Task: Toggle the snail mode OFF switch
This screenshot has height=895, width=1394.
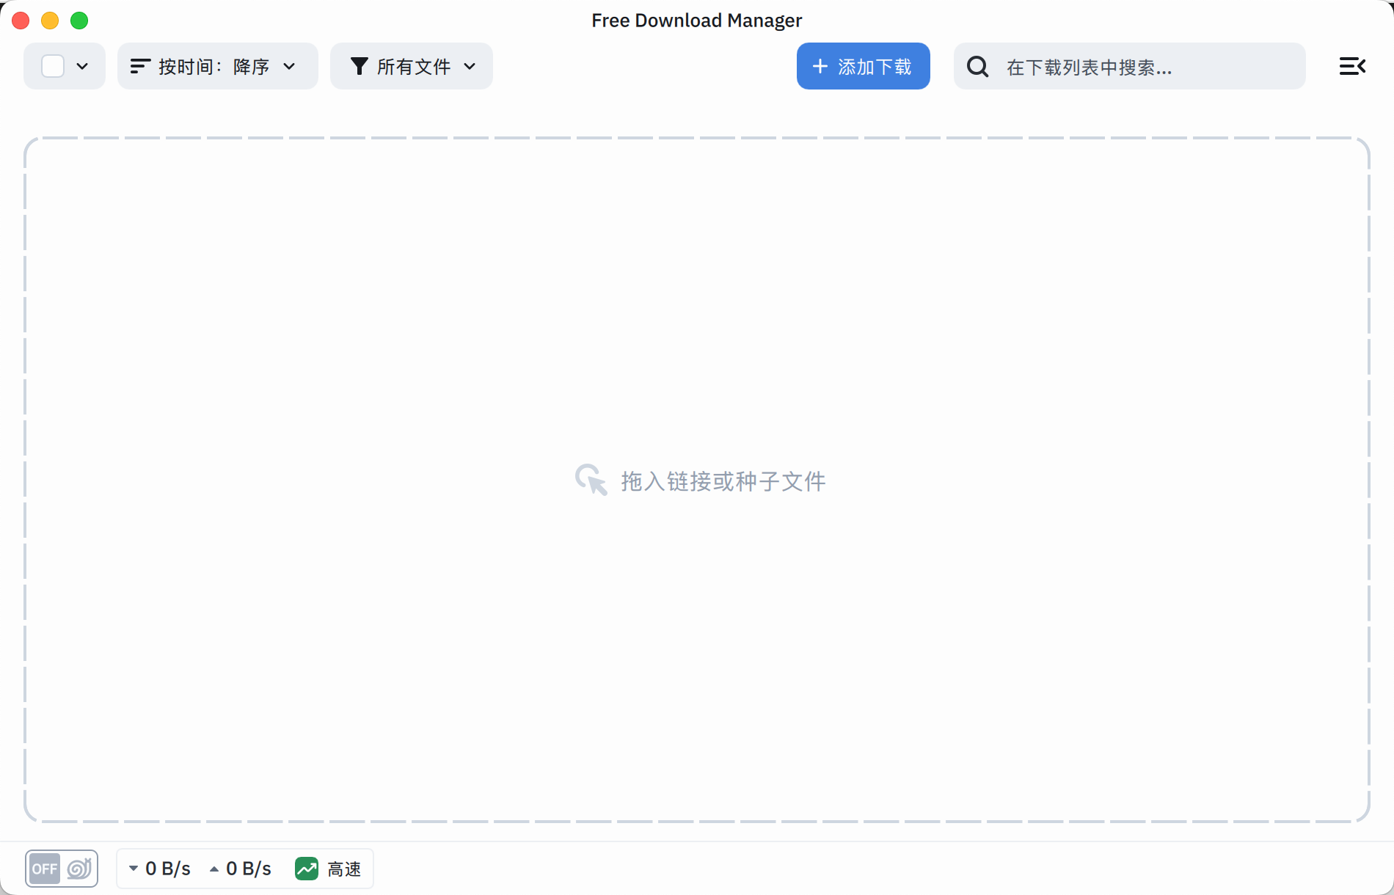Action: [x=45, y=869]
